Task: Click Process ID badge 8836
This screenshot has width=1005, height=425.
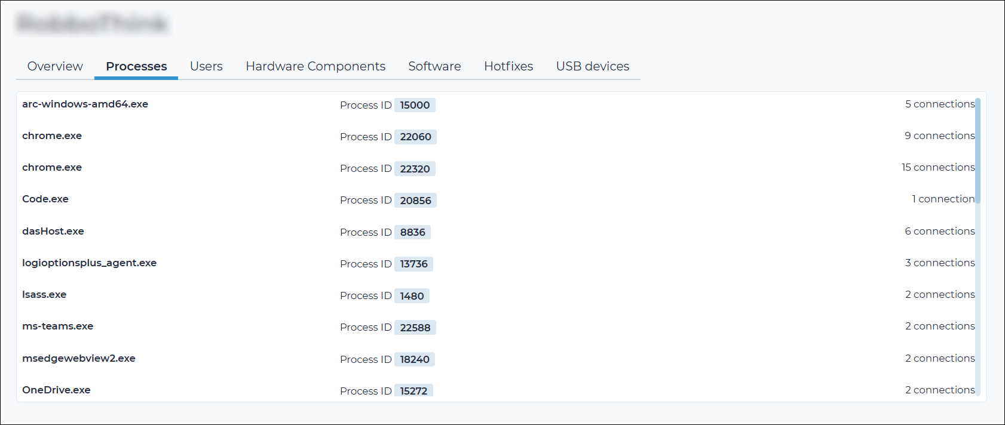Action: pos(412,232)
